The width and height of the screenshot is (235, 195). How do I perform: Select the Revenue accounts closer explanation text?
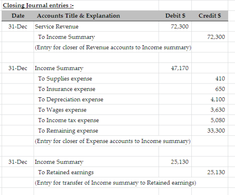(113, 47)
